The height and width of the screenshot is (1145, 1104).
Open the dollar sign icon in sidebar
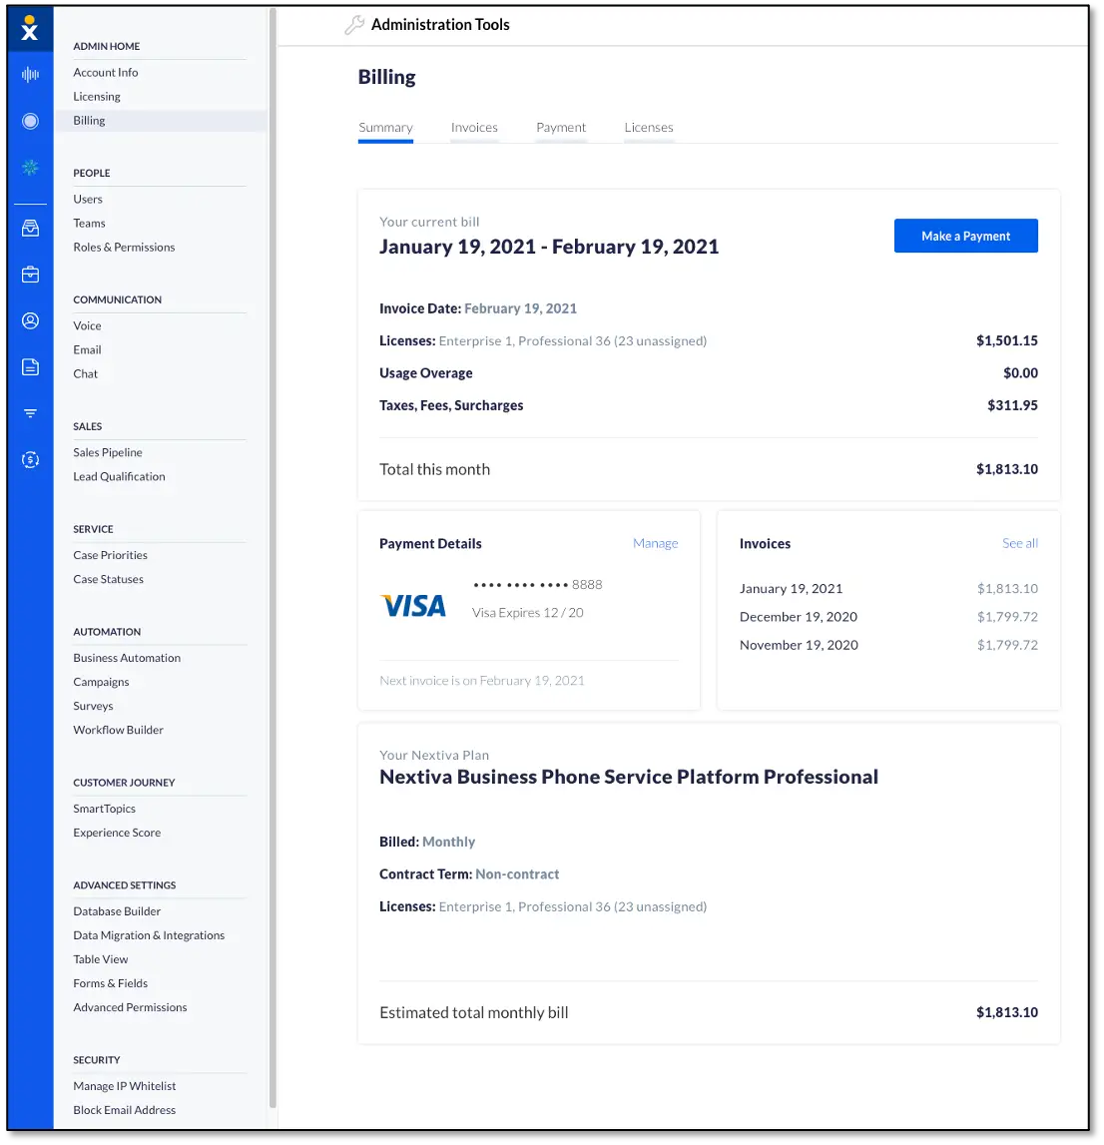coord(30,459)
